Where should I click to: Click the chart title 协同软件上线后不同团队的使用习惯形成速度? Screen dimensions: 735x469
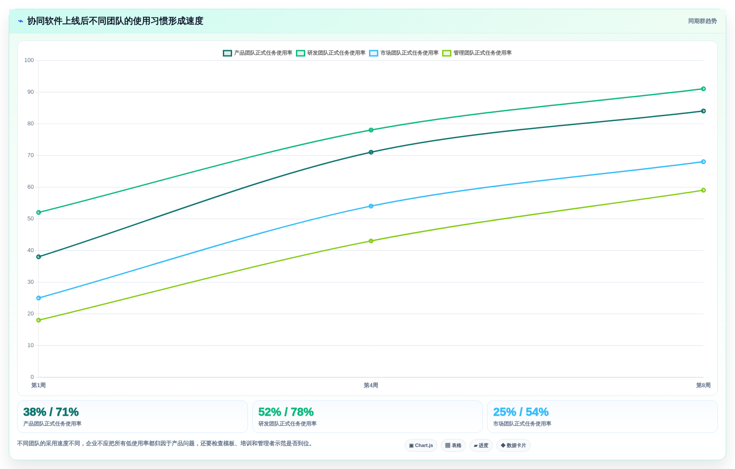115,21
